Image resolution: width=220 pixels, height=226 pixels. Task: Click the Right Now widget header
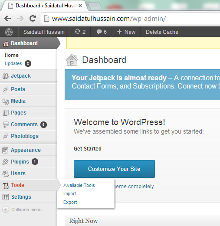(x=142, y=220)
